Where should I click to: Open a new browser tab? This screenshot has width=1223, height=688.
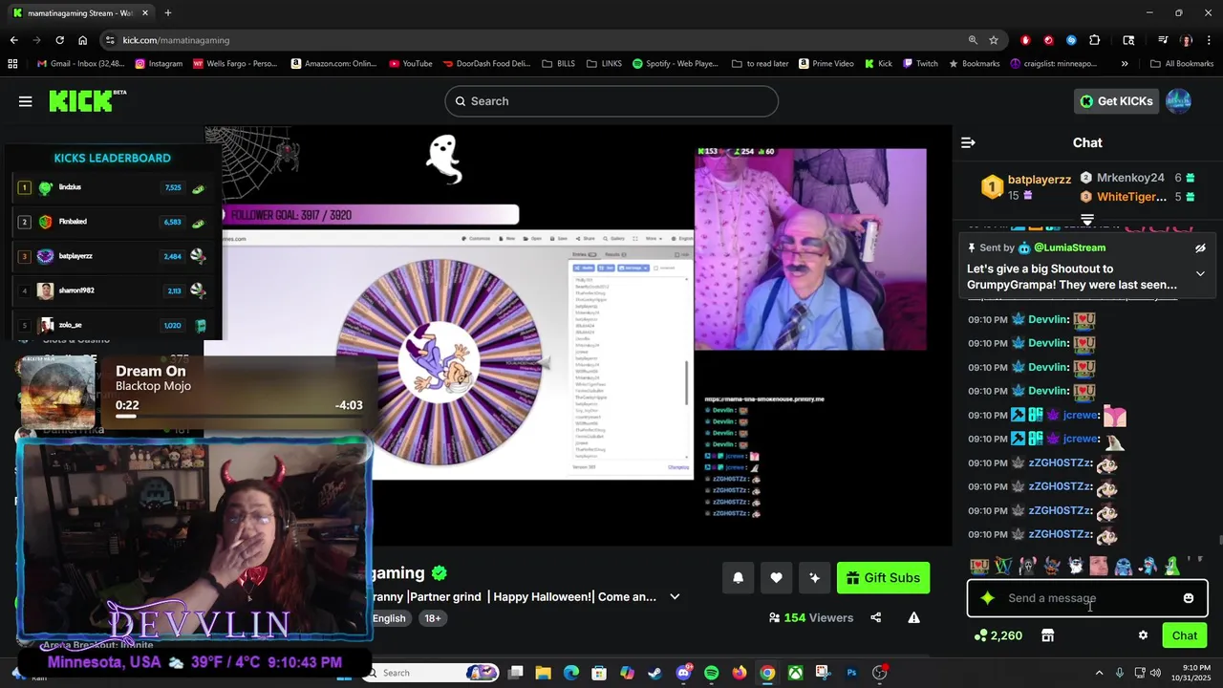tap(168, 13)
